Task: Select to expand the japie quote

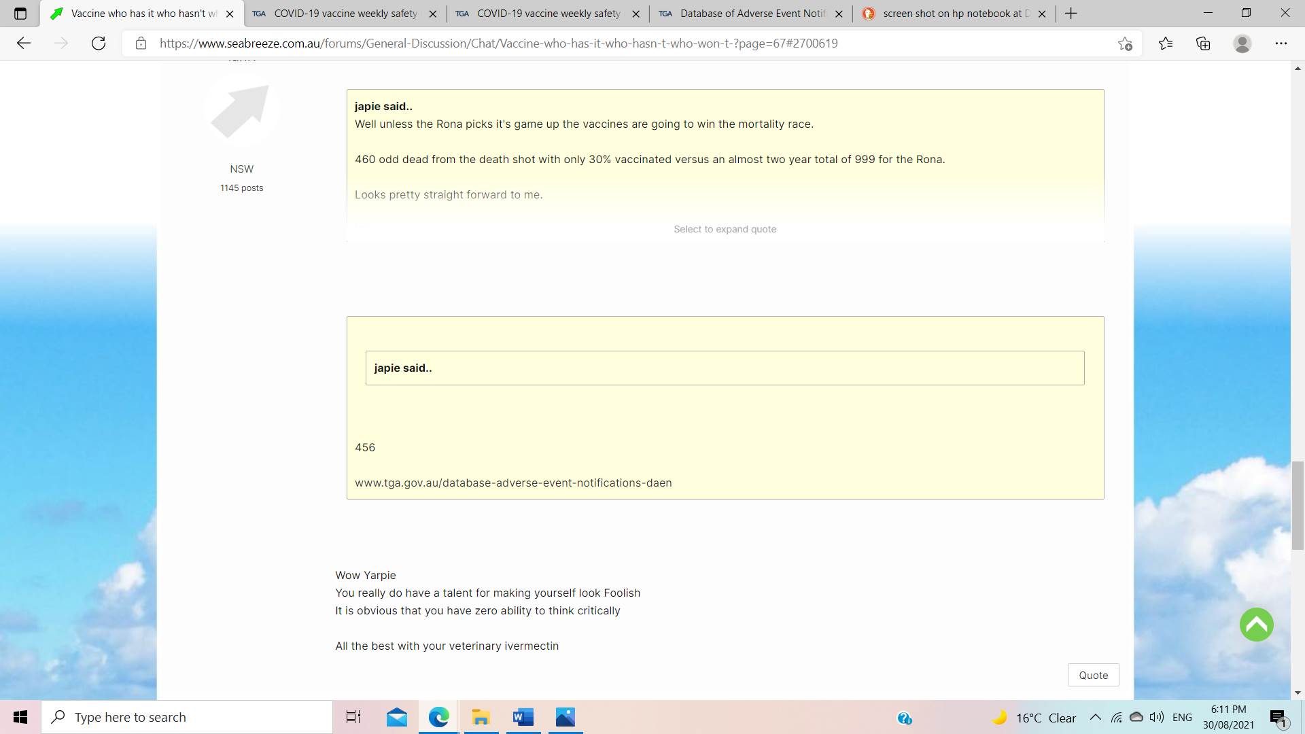Action: [x=725, y=229]
